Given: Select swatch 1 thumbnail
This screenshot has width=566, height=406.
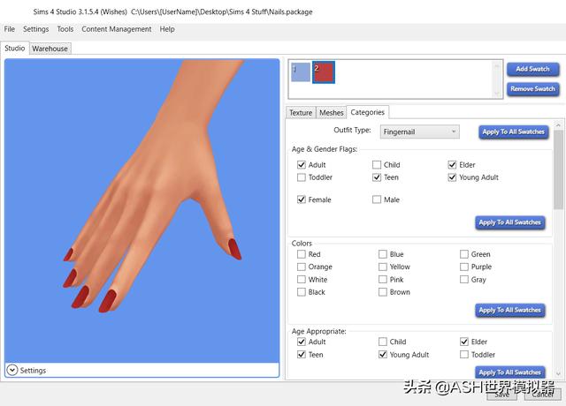Looking at the screenshot, I should click(x=300, y=72).
